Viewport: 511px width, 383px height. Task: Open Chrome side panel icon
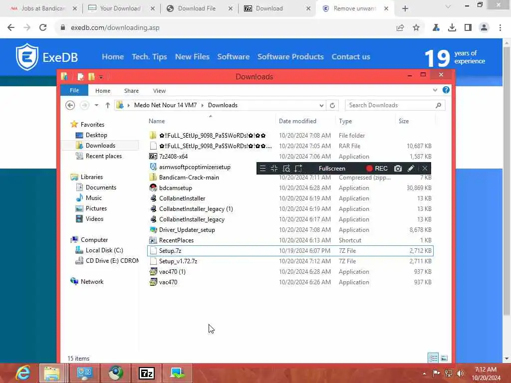click(468, 28)
